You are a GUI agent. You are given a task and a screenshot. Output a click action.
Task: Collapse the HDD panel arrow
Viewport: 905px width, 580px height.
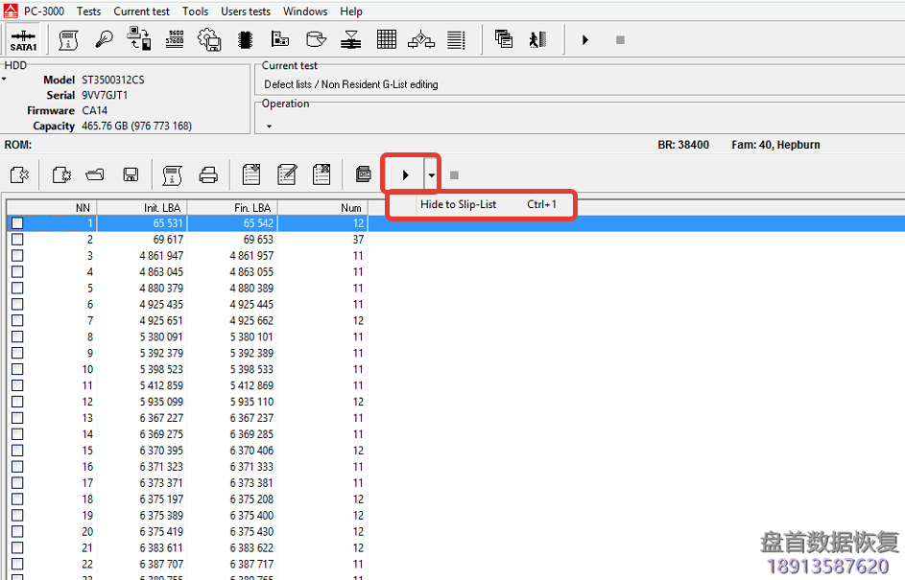click(x=4, y=79)
